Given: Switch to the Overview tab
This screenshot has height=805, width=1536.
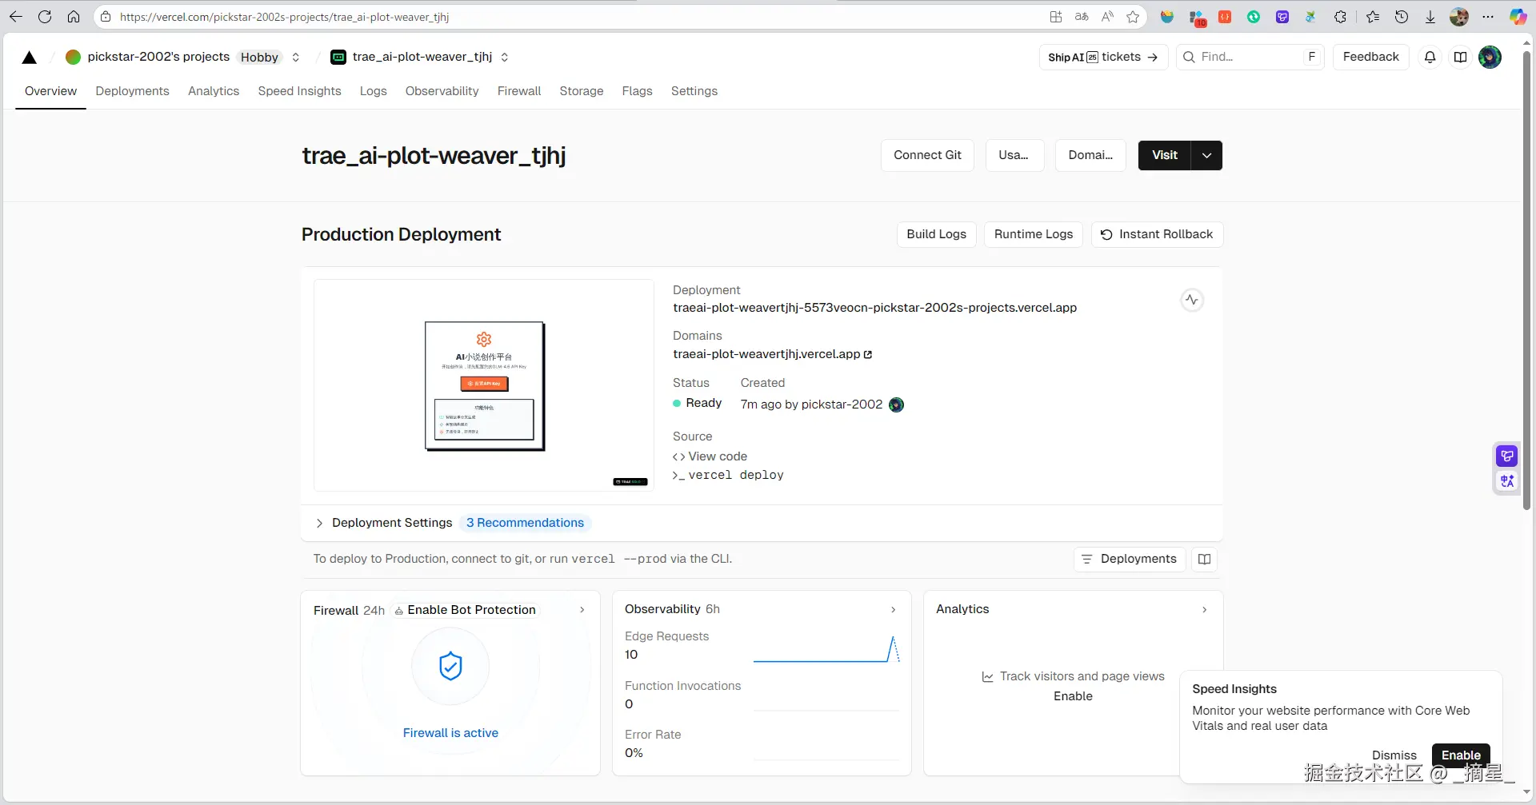Looking at the screenshot, I should tap(50, 91).
